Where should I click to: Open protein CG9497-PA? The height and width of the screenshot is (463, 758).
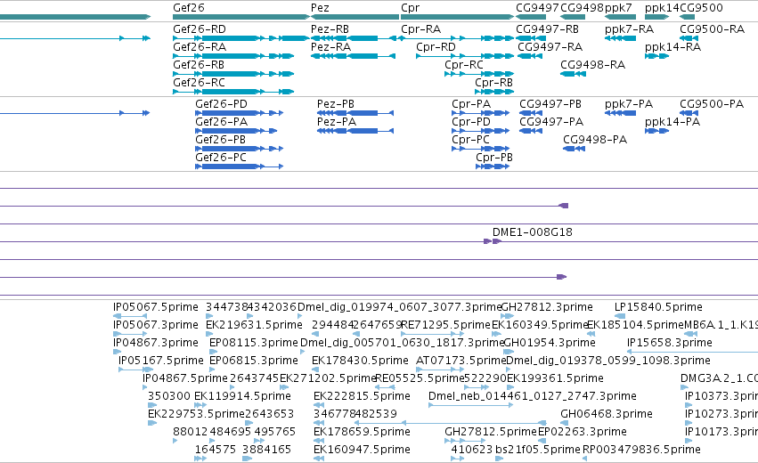[x=551, y=122]
